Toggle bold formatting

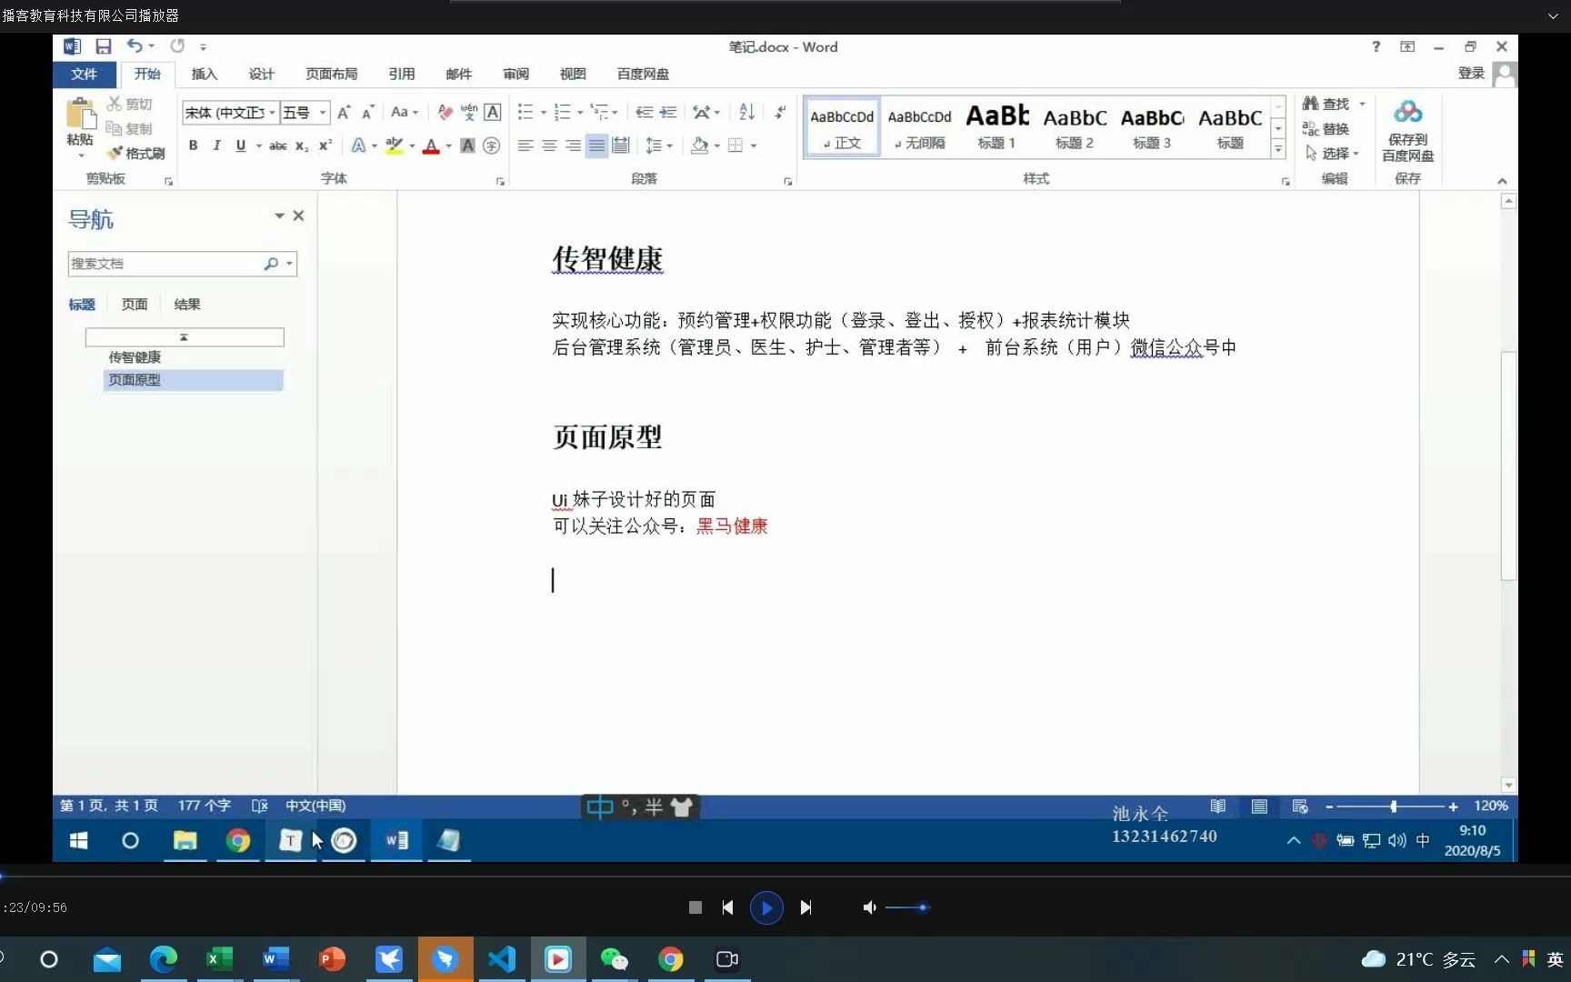tap(193, 145)
